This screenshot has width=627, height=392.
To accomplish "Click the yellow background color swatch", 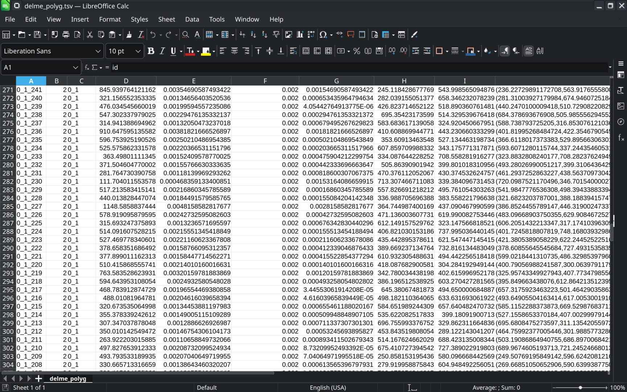I will point(206,51).
